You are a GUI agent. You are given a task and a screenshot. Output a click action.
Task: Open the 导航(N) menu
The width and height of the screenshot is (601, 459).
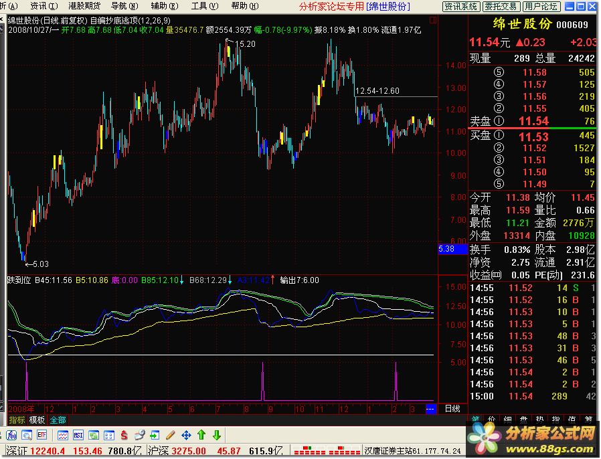[124, 6]
